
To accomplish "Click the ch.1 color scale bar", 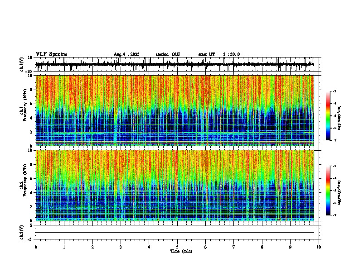I will (328, 116).
